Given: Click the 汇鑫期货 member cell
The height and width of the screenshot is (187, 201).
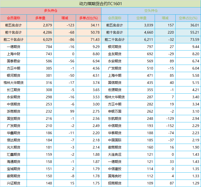Looking at the screenshot, I should point(14,155).
